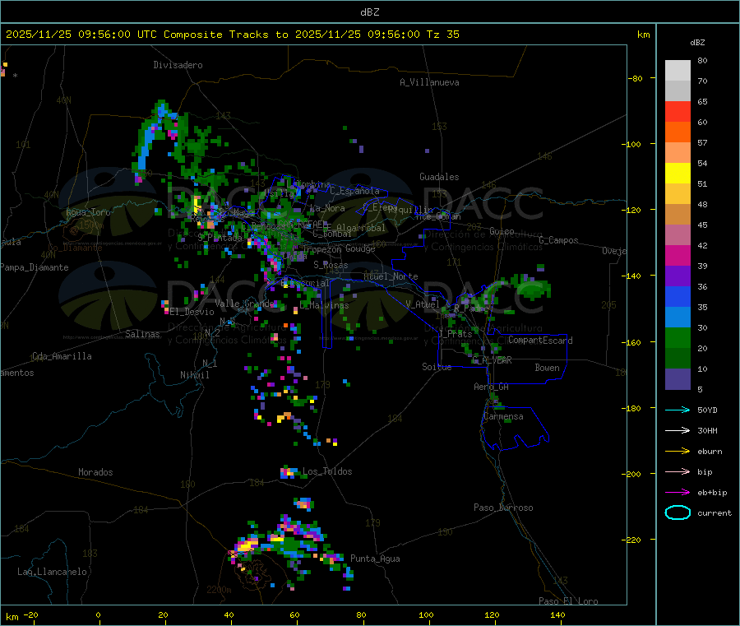This screenshot has width=740, height=626.
Task: Click the Aero_GA map label
Action: (x=492, y=387)
